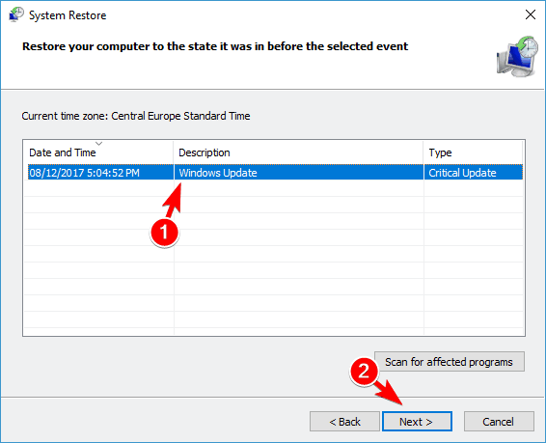
Task: Click Scan for affected programs
Action: pos(450,362)
